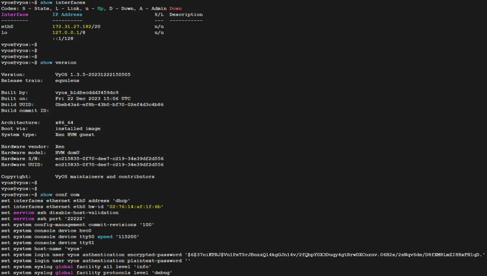This screenshot has width=487, height=276.
Task: Click the console device hvc0 line
Action: [x=46, y=231]
